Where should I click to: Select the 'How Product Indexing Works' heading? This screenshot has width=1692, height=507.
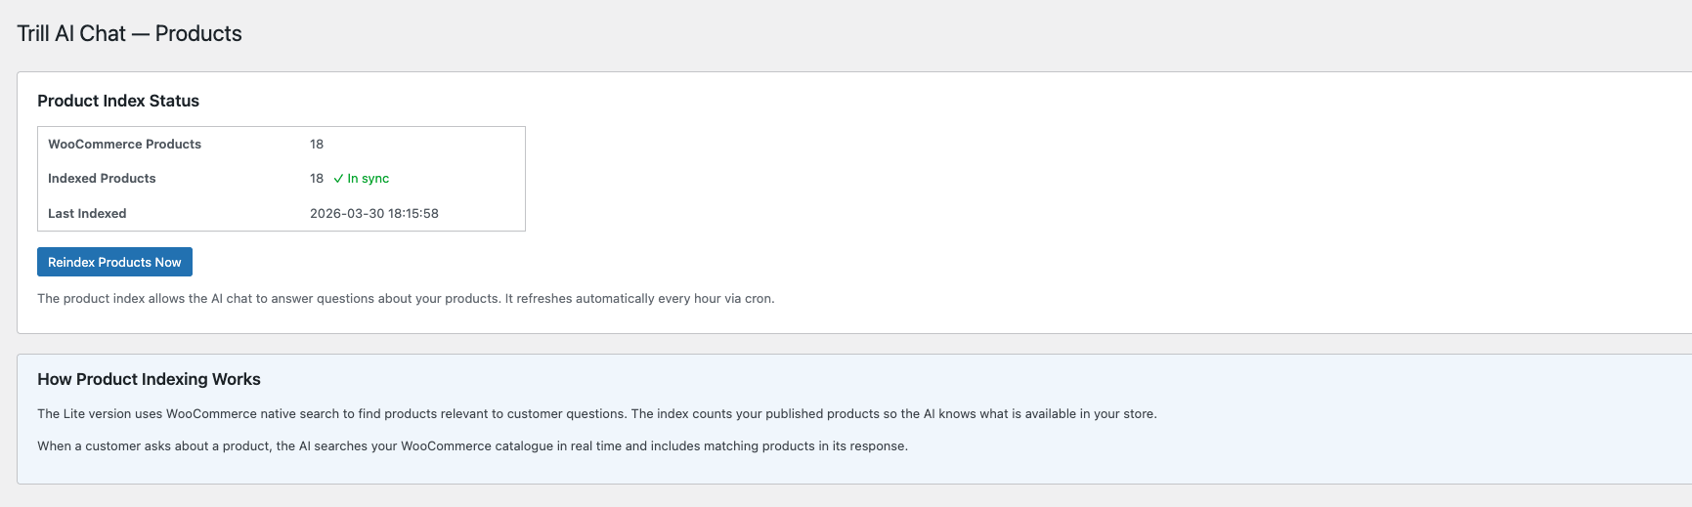click(x=149, y=379)
